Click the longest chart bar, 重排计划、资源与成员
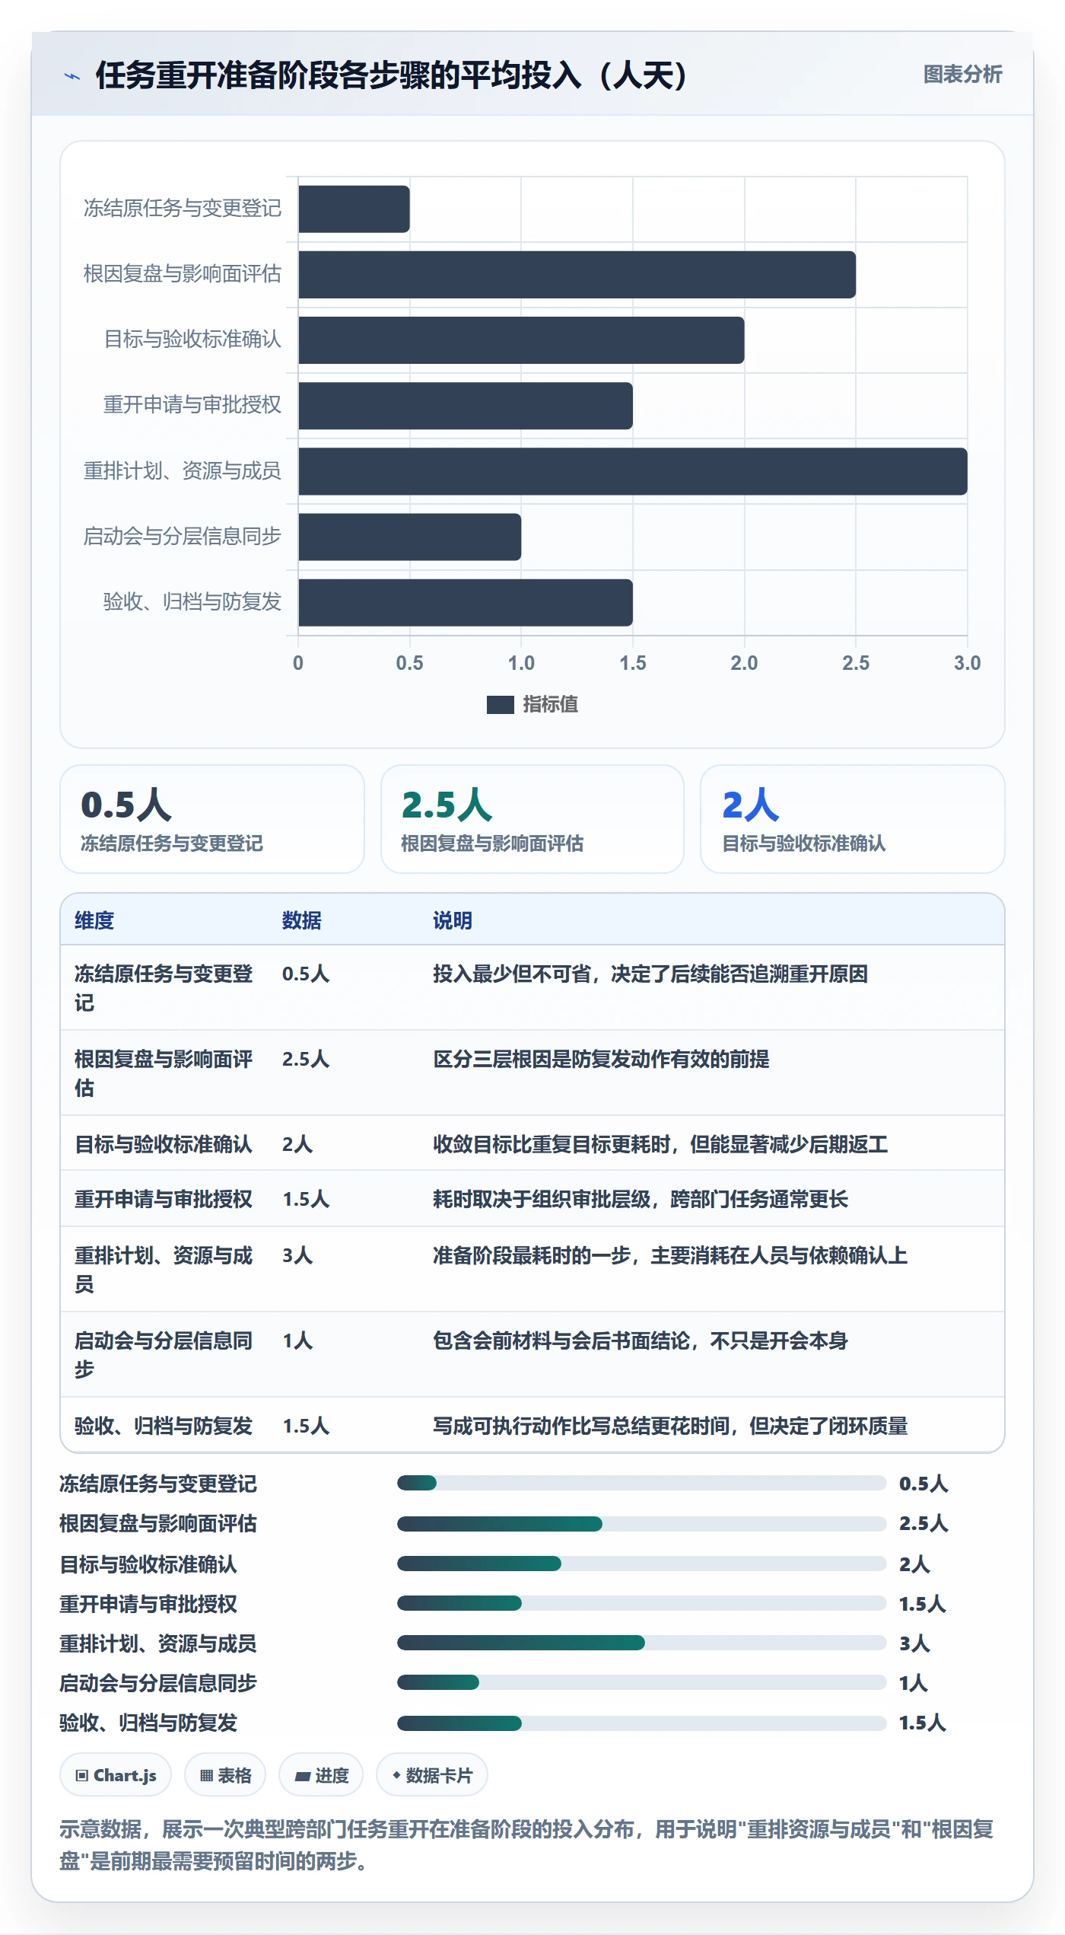Viewport: 1065px width, 1935px height. click(633, 471)
